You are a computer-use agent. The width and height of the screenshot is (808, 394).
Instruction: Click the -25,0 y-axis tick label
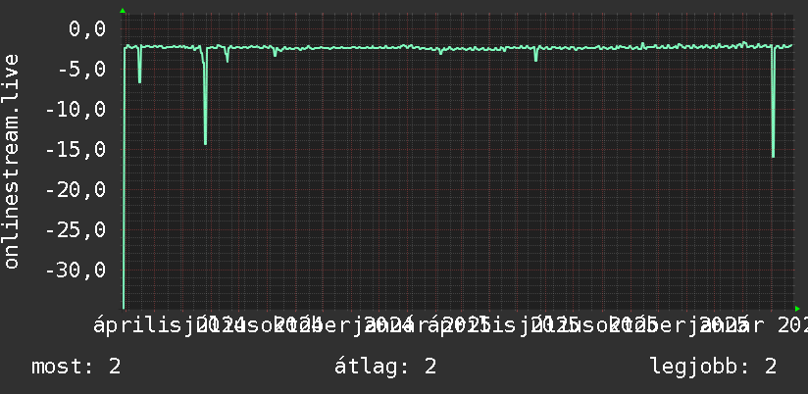[x=76, y=229]
